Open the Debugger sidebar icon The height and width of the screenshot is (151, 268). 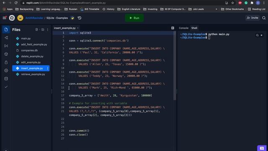point(6,46)
